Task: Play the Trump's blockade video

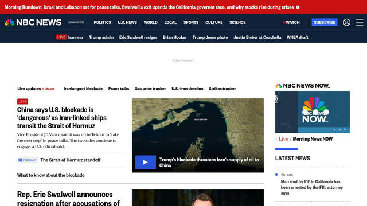Action: click(145, 162)
